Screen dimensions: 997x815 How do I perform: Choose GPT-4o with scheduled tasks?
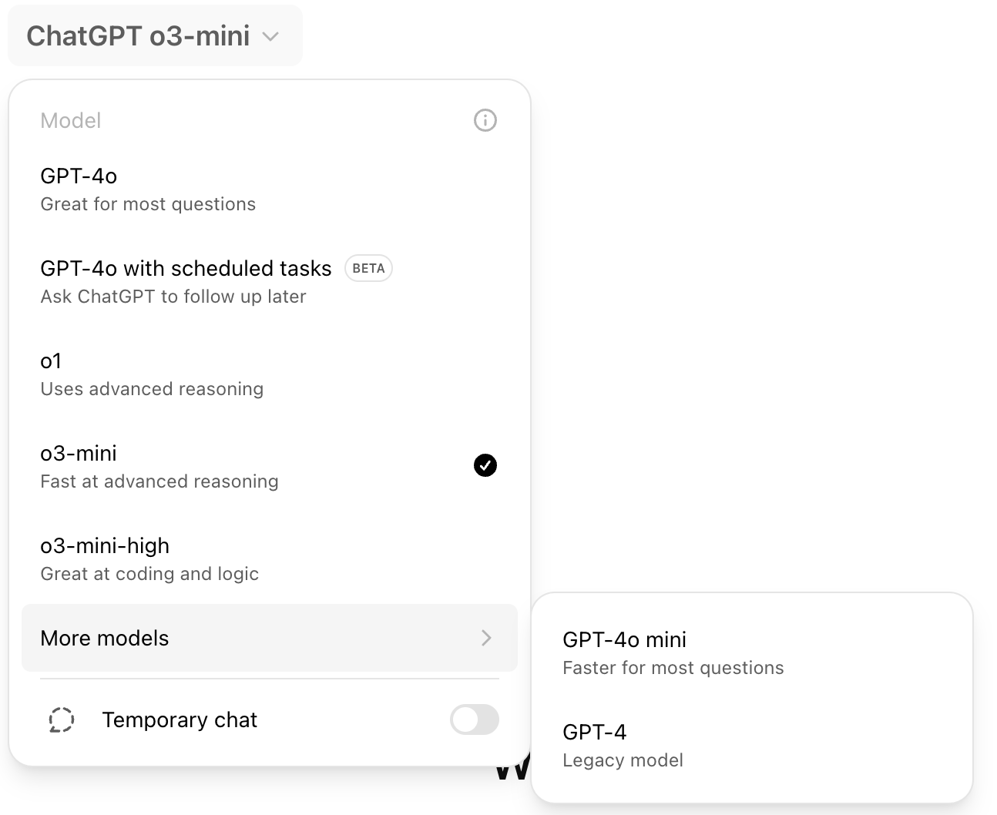186,269
